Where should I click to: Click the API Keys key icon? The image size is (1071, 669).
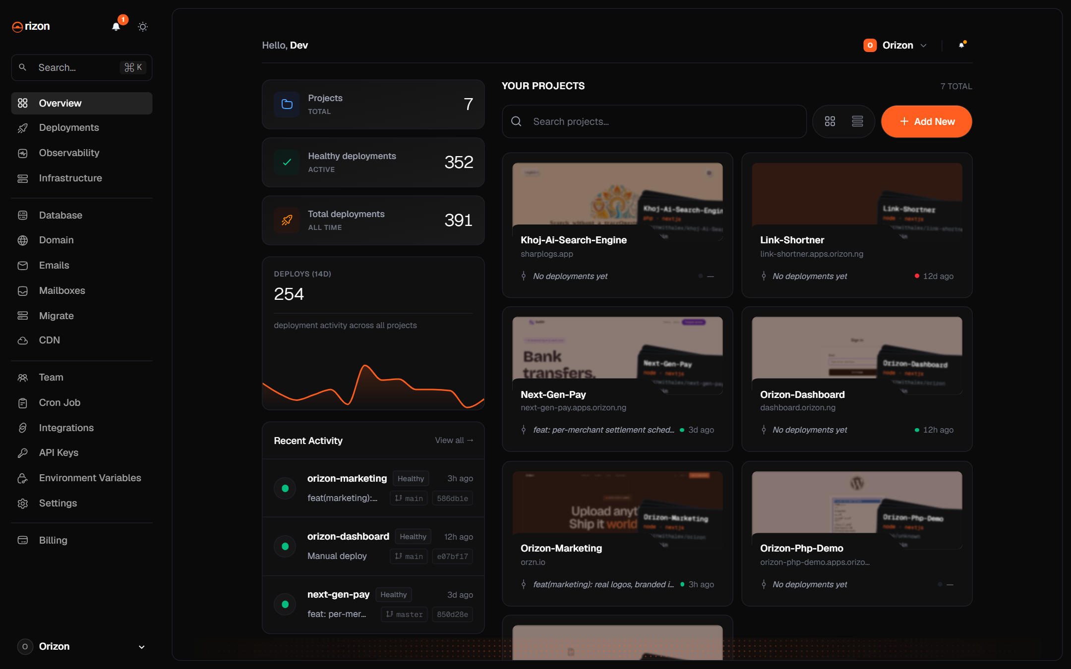coord(23,453)
